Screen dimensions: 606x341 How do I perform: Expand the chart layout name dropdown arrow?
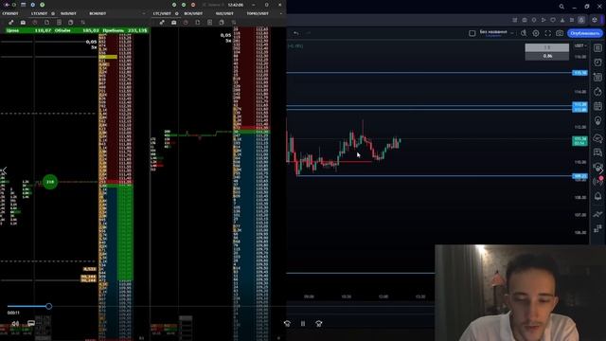[512, 33]
